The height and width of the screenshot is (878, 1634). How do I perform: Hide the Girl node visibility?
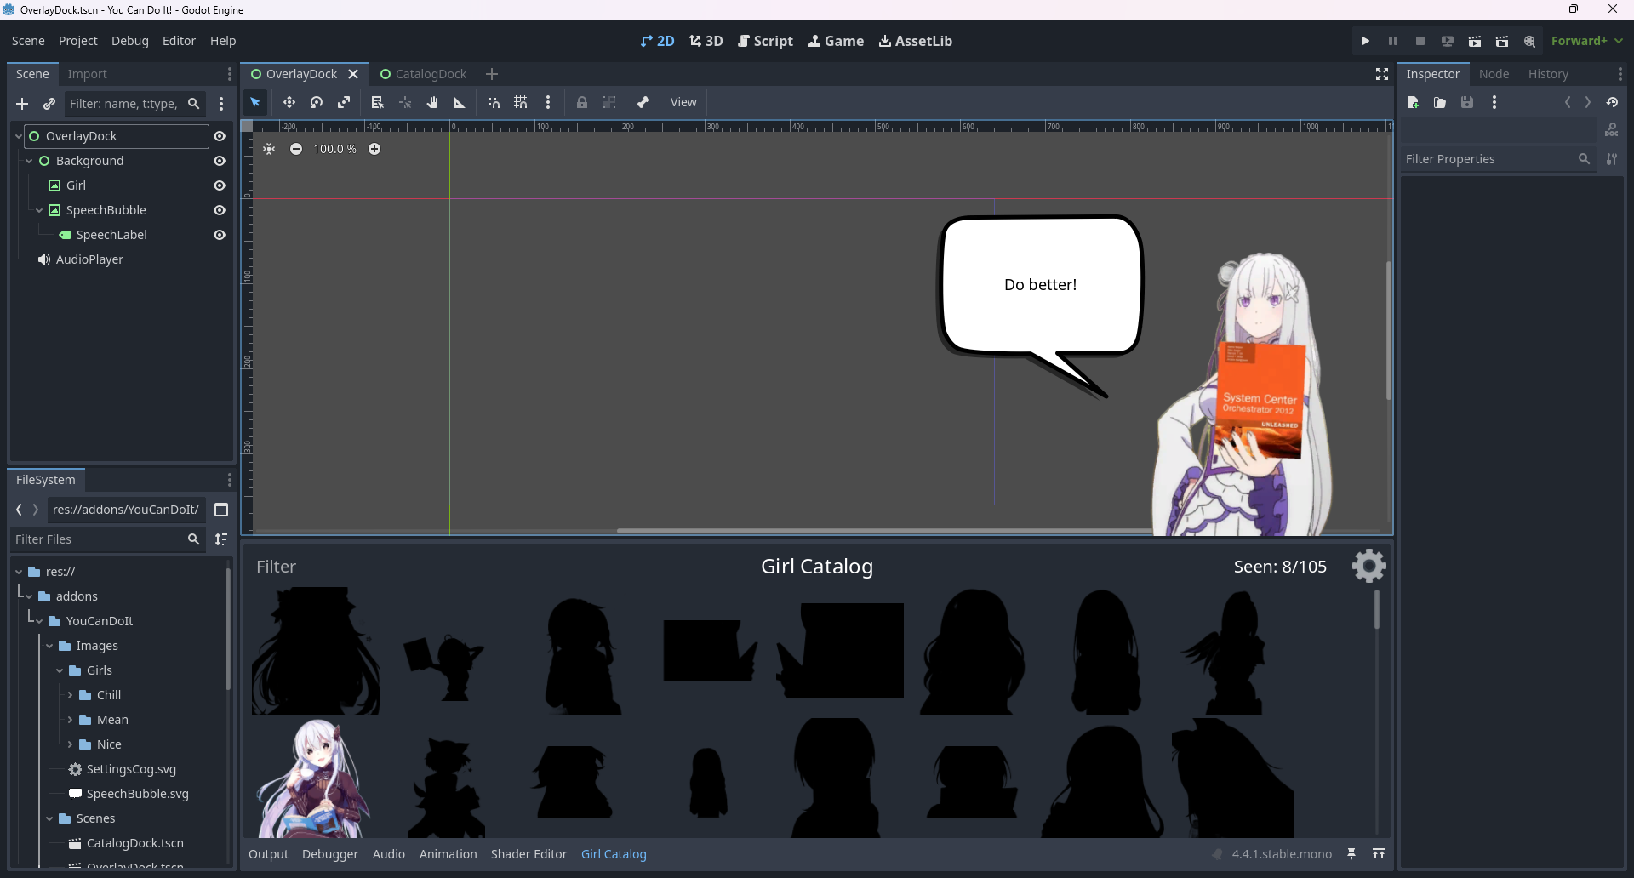pos(220,185)
